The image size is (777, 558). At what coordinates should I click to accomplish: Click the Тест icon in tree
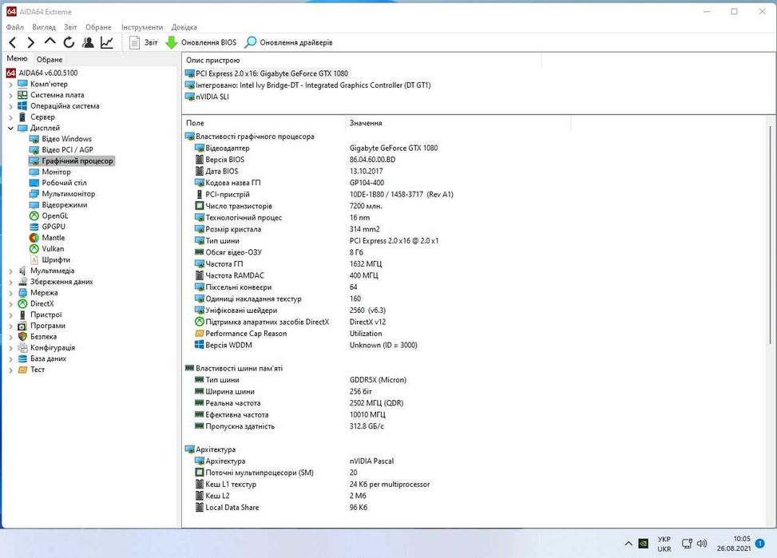tap(22, 370)
